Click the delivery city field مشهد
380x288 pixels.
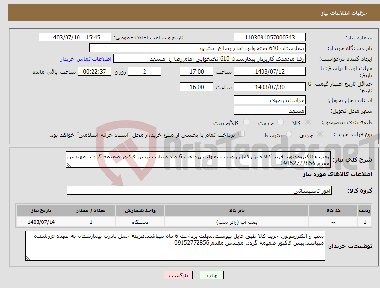point(270,111)
